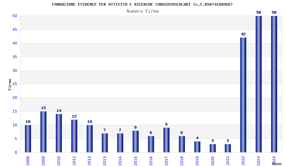Click value label 8 above the 2015 bar
The width and height of the screenshot is (285, 167).
click(x=135, y=128)
